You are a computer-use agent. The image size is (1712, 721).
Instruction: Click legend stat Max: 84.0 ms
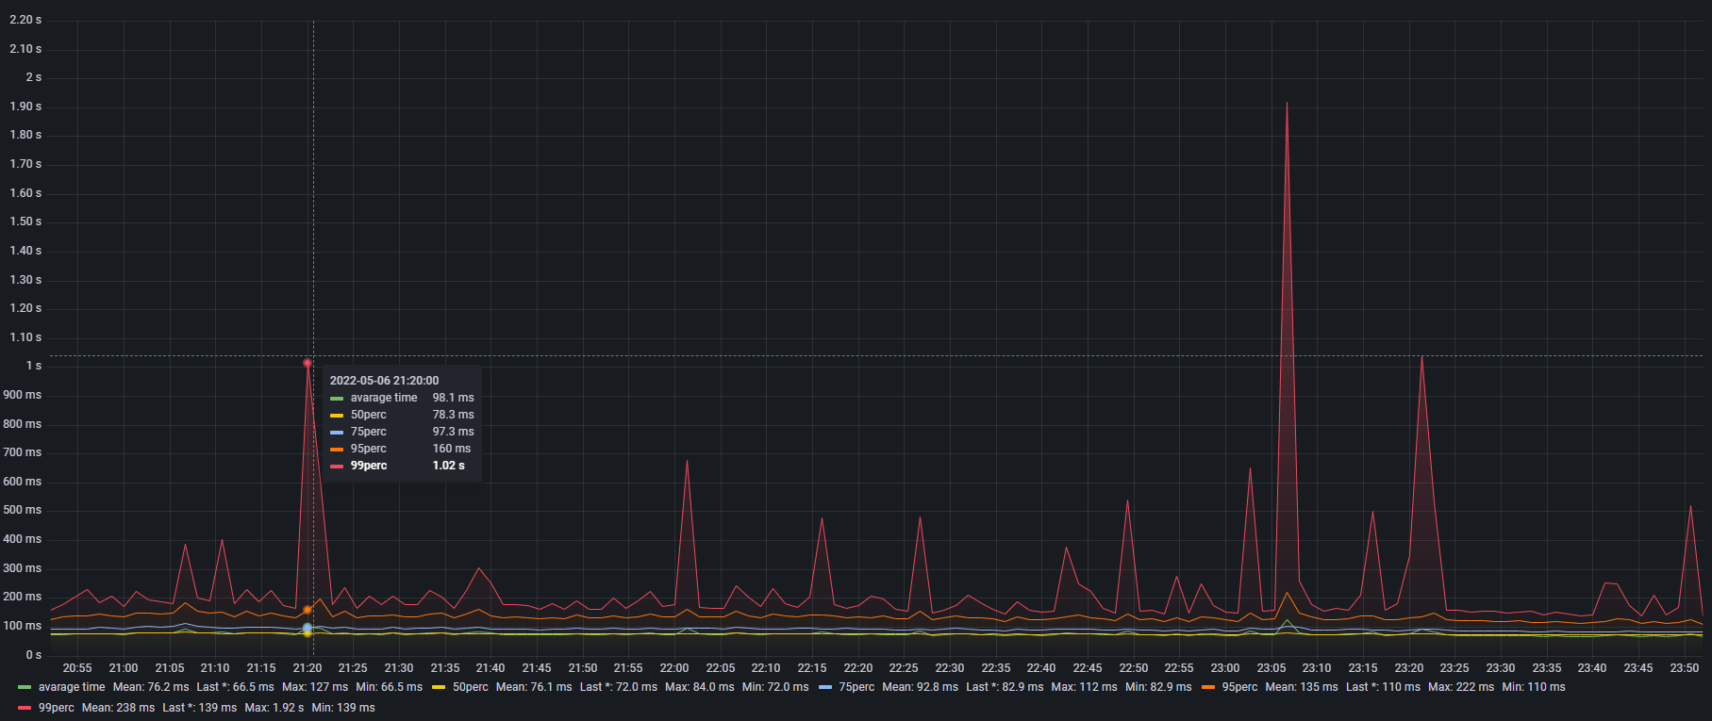699,687
